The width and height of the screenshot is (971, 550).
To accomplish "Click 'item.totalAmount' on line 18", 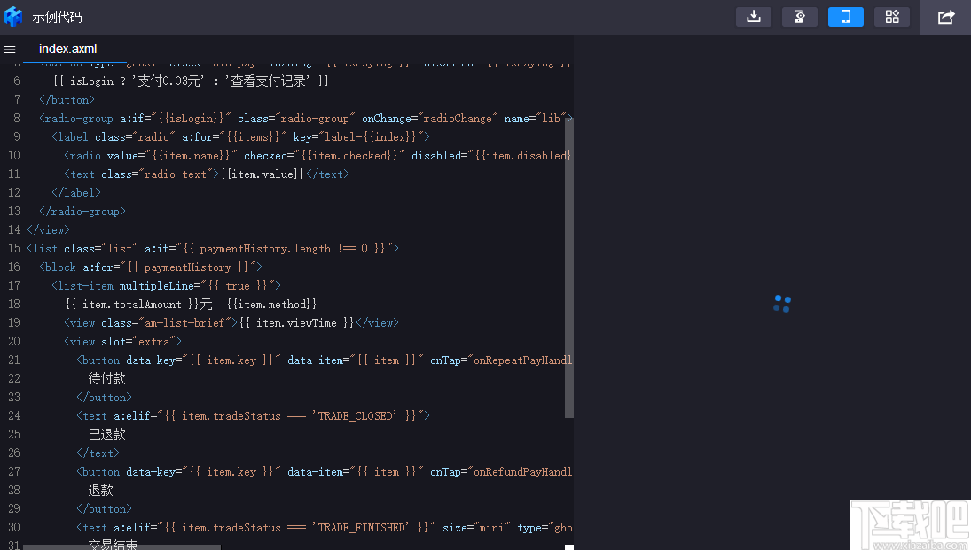I will 132,305.
